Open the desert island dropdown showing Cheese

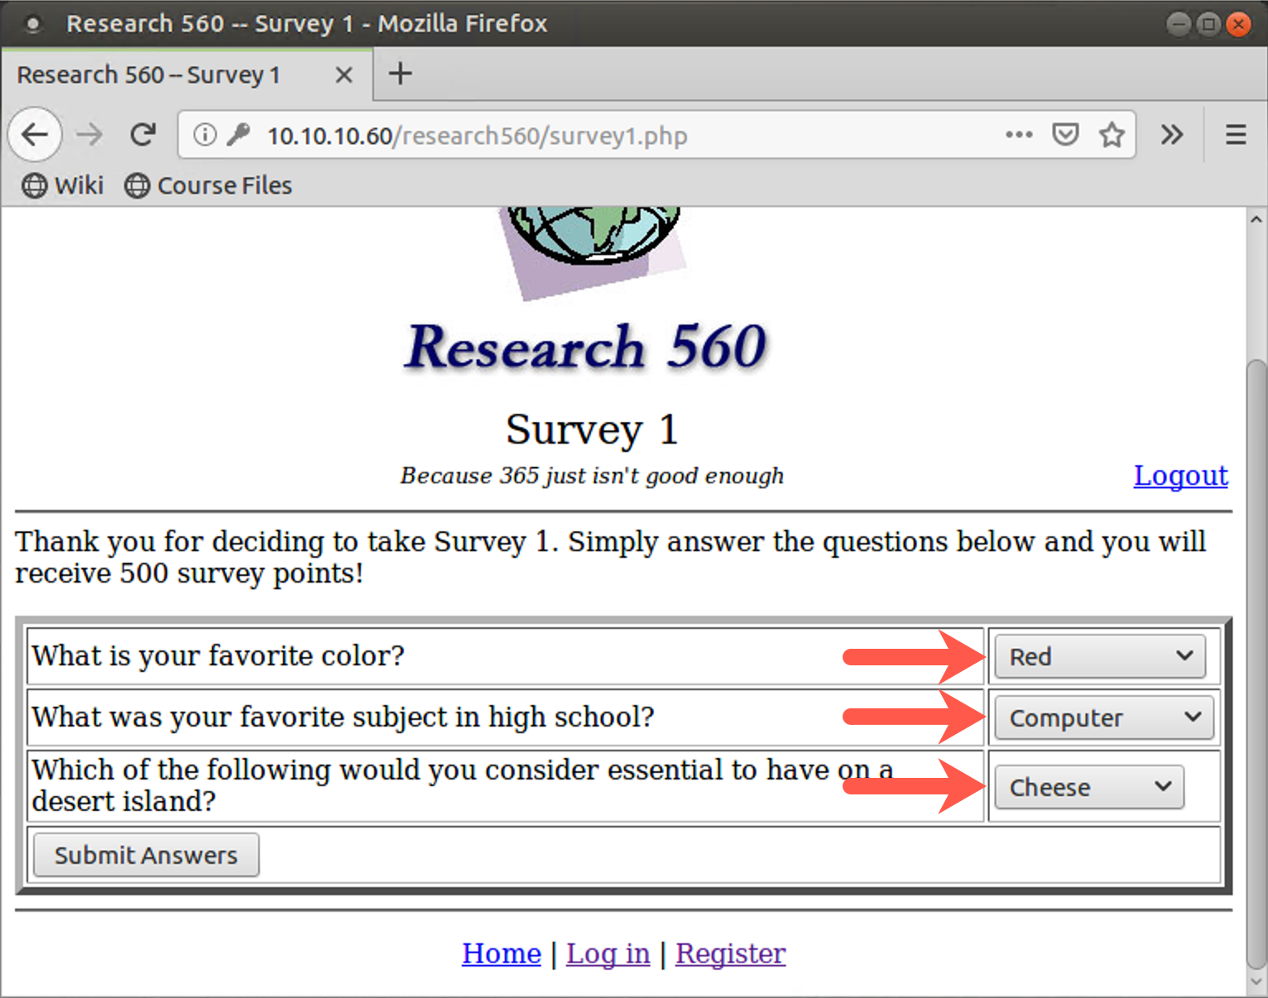click(1088, 787)
